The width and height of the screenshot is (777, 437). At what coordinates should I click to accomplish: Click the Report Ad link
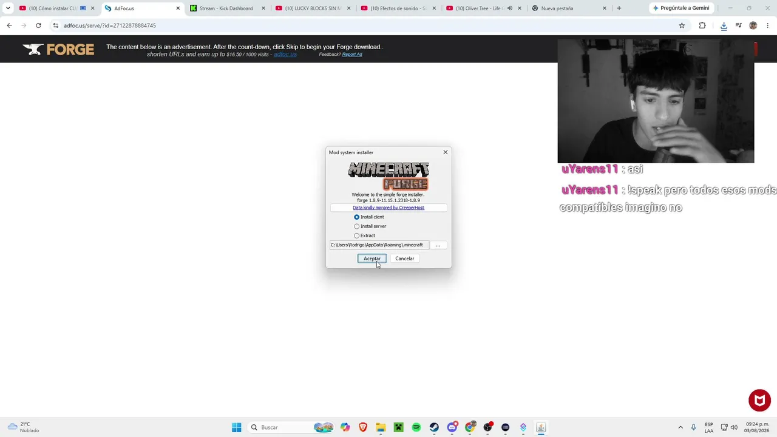(x=352, y=55)
